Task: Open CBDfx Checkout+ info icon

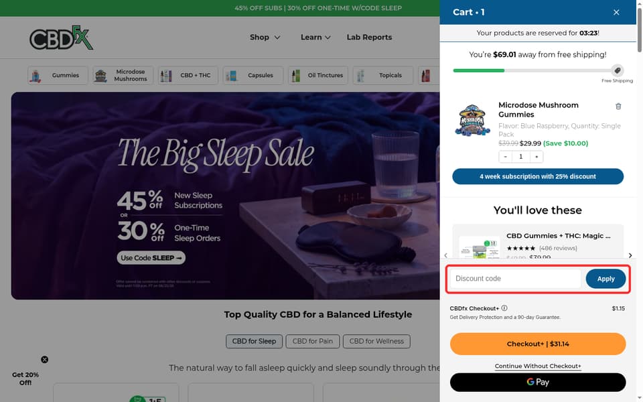Action: (x=504, y=308)
